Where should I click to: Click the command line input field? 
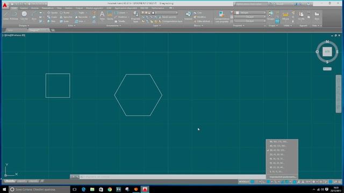click(172, 177)
